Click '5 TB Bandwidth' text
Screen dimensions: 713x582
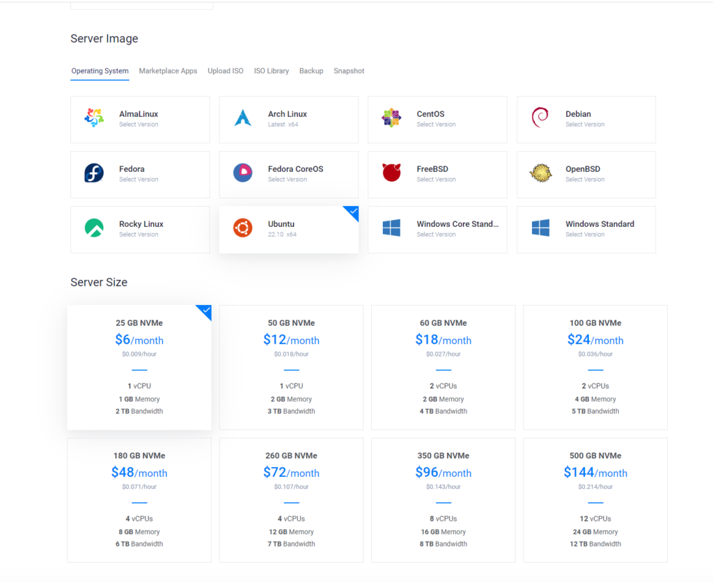[595, 411]
